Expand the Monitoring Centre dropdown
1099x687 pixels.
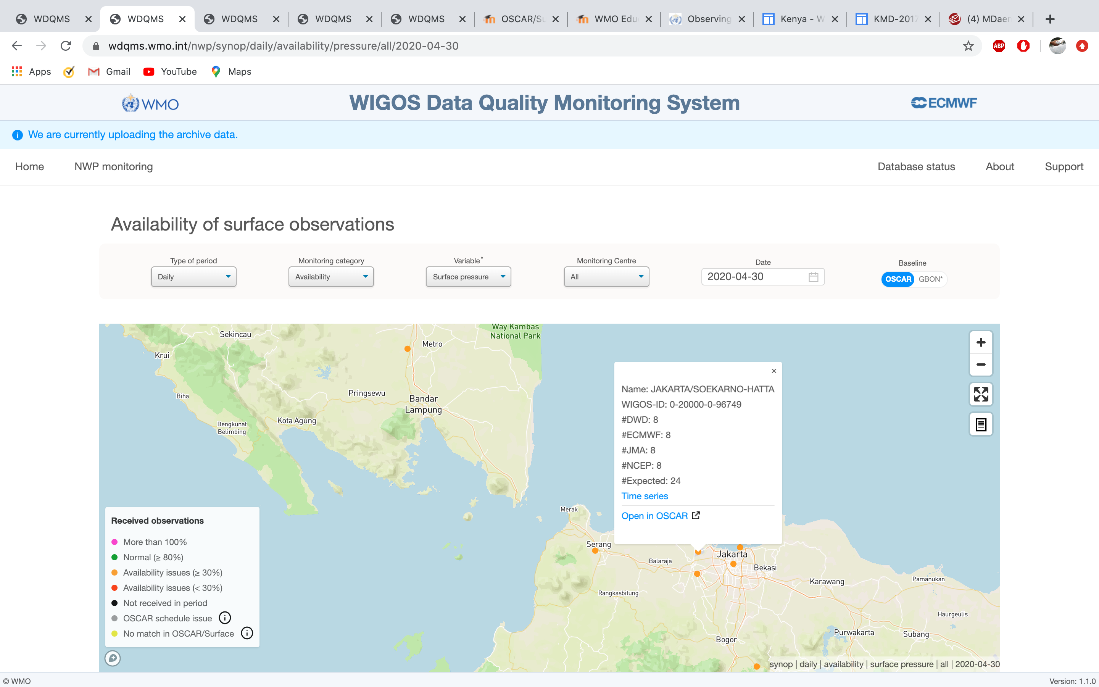tap(606, 277)
